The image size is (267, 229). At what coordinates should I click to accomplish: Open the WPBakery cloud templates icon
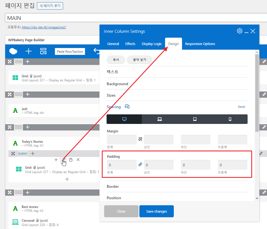point(13,51)
